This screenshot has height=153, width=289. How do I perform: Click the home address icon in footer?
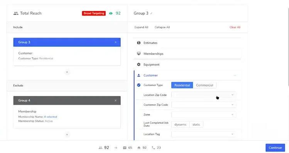139,148
